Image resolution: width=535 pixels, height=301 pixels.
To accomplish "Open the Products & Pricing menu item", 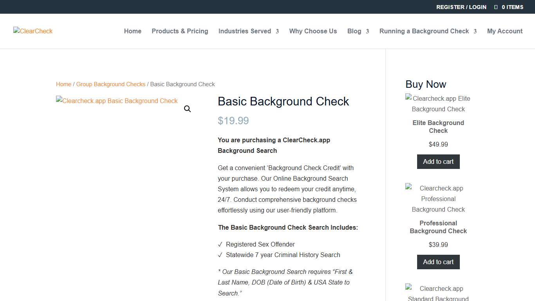I will [180, 31].
